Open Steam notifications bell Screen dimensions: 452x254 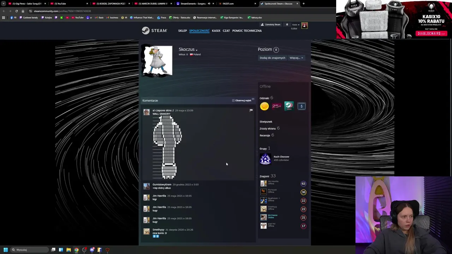pos(287,25)
